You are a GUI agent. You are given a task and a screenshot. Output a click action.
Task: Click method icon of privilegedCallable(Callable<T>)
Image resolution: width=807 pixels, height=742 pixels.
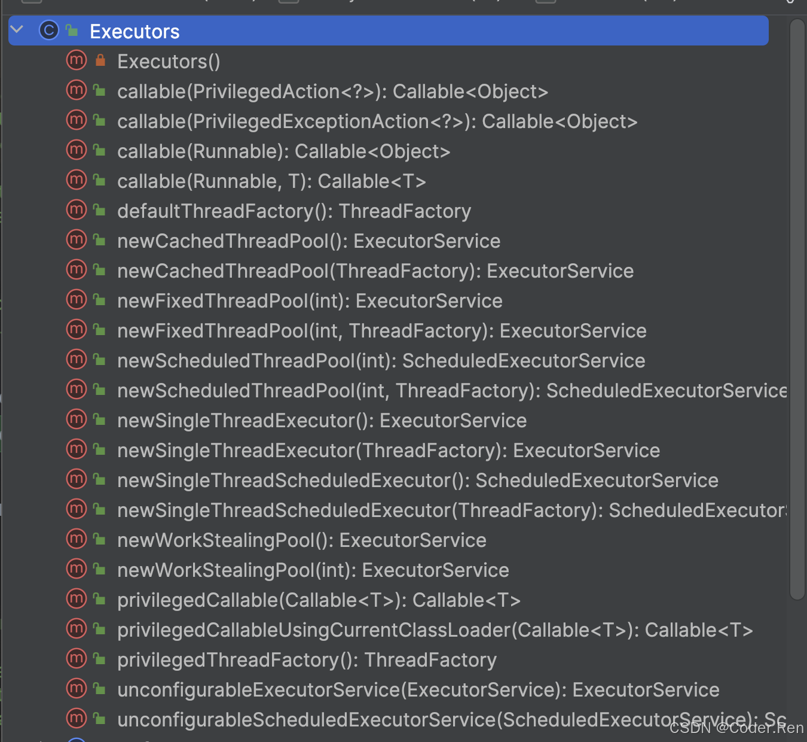tap(77, 599)
